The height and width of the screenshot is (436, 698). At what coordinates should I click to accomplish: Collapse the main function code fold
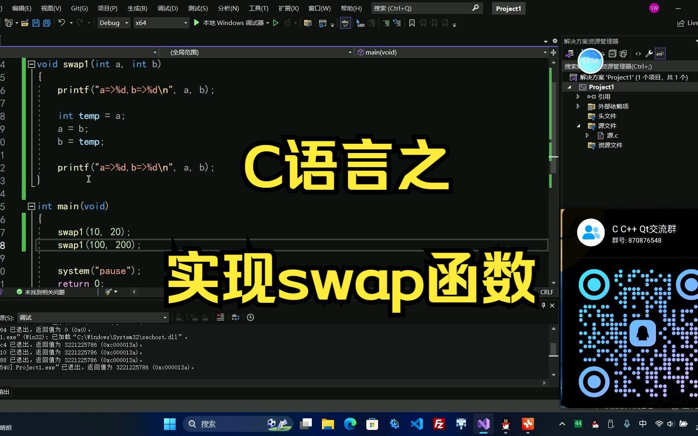point(31,206)
